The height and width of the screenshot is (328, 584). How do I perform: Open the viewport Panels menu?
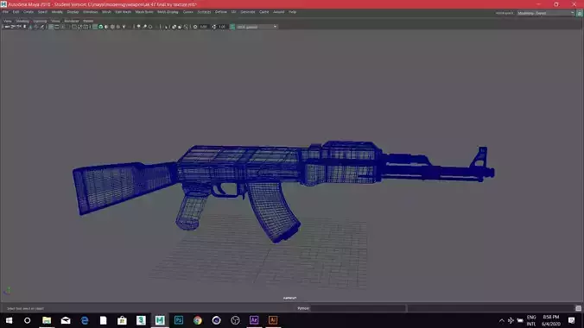(x=88, y=22)
